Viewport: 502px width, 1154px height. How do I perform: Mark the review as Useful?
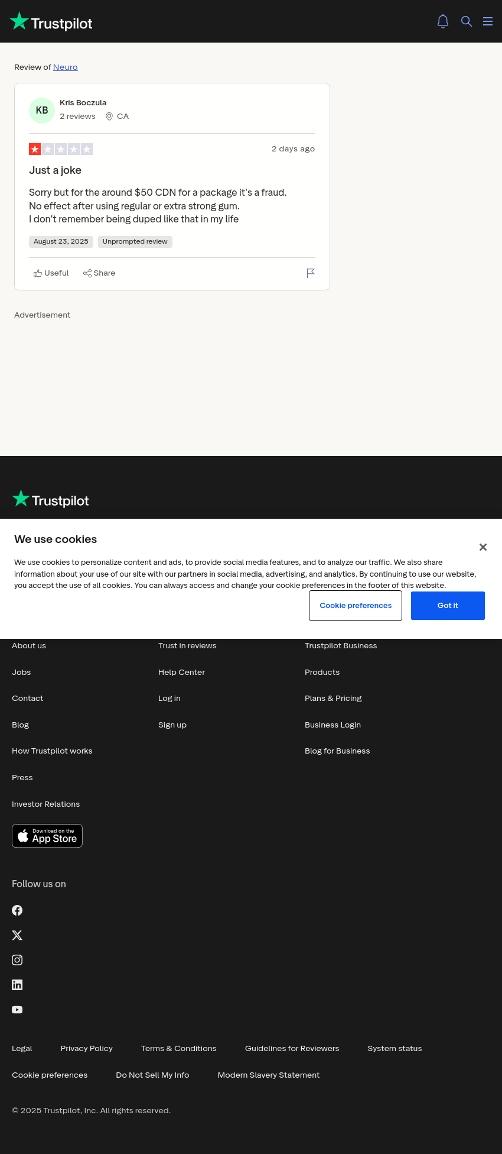click(x=51, y=273)
